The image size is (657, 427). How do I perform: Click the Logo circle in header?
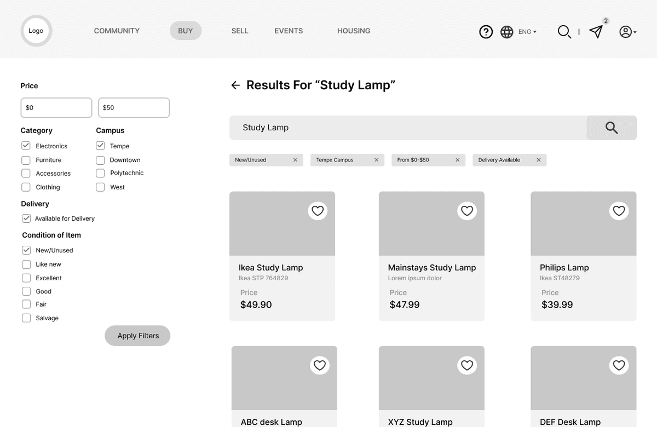(x=36, y=31)
